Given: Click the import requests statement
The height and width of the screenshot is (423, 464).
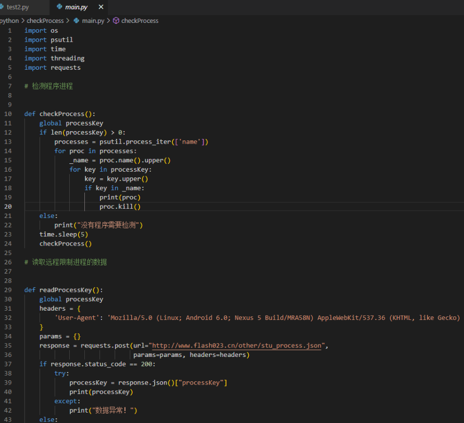Looking at the screenshot, I should point(52,68).
